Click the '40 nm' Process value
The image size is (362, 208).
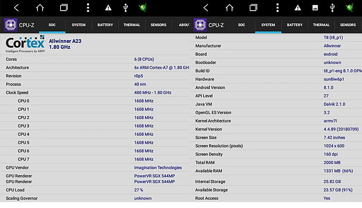[140, 84]
